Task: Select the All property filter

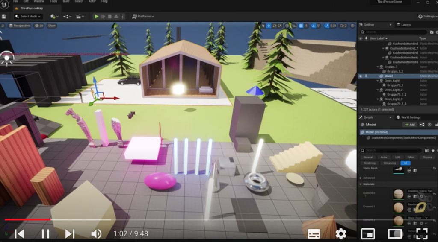Action: (x=405, y=163)
